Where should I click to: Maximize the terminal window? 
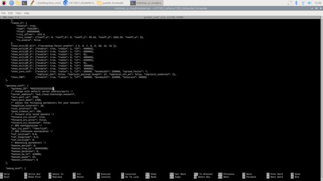316,8
